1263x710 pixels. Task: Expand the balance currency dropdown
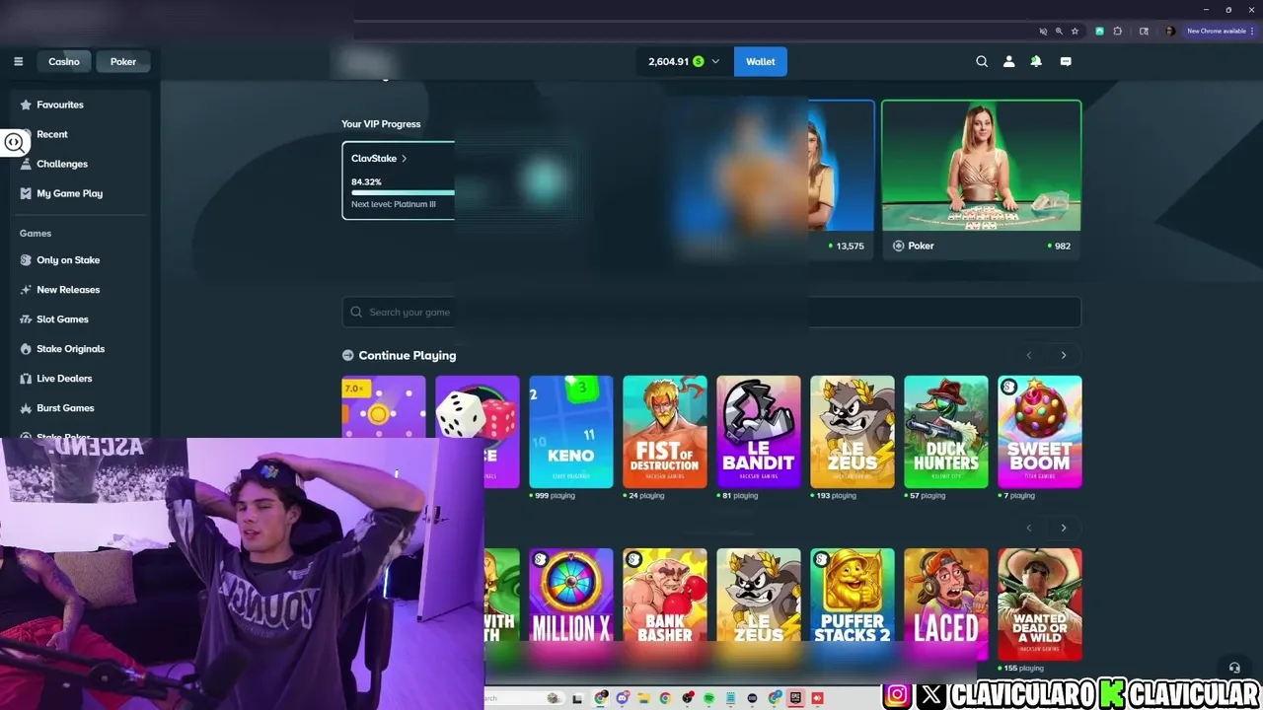715,61
